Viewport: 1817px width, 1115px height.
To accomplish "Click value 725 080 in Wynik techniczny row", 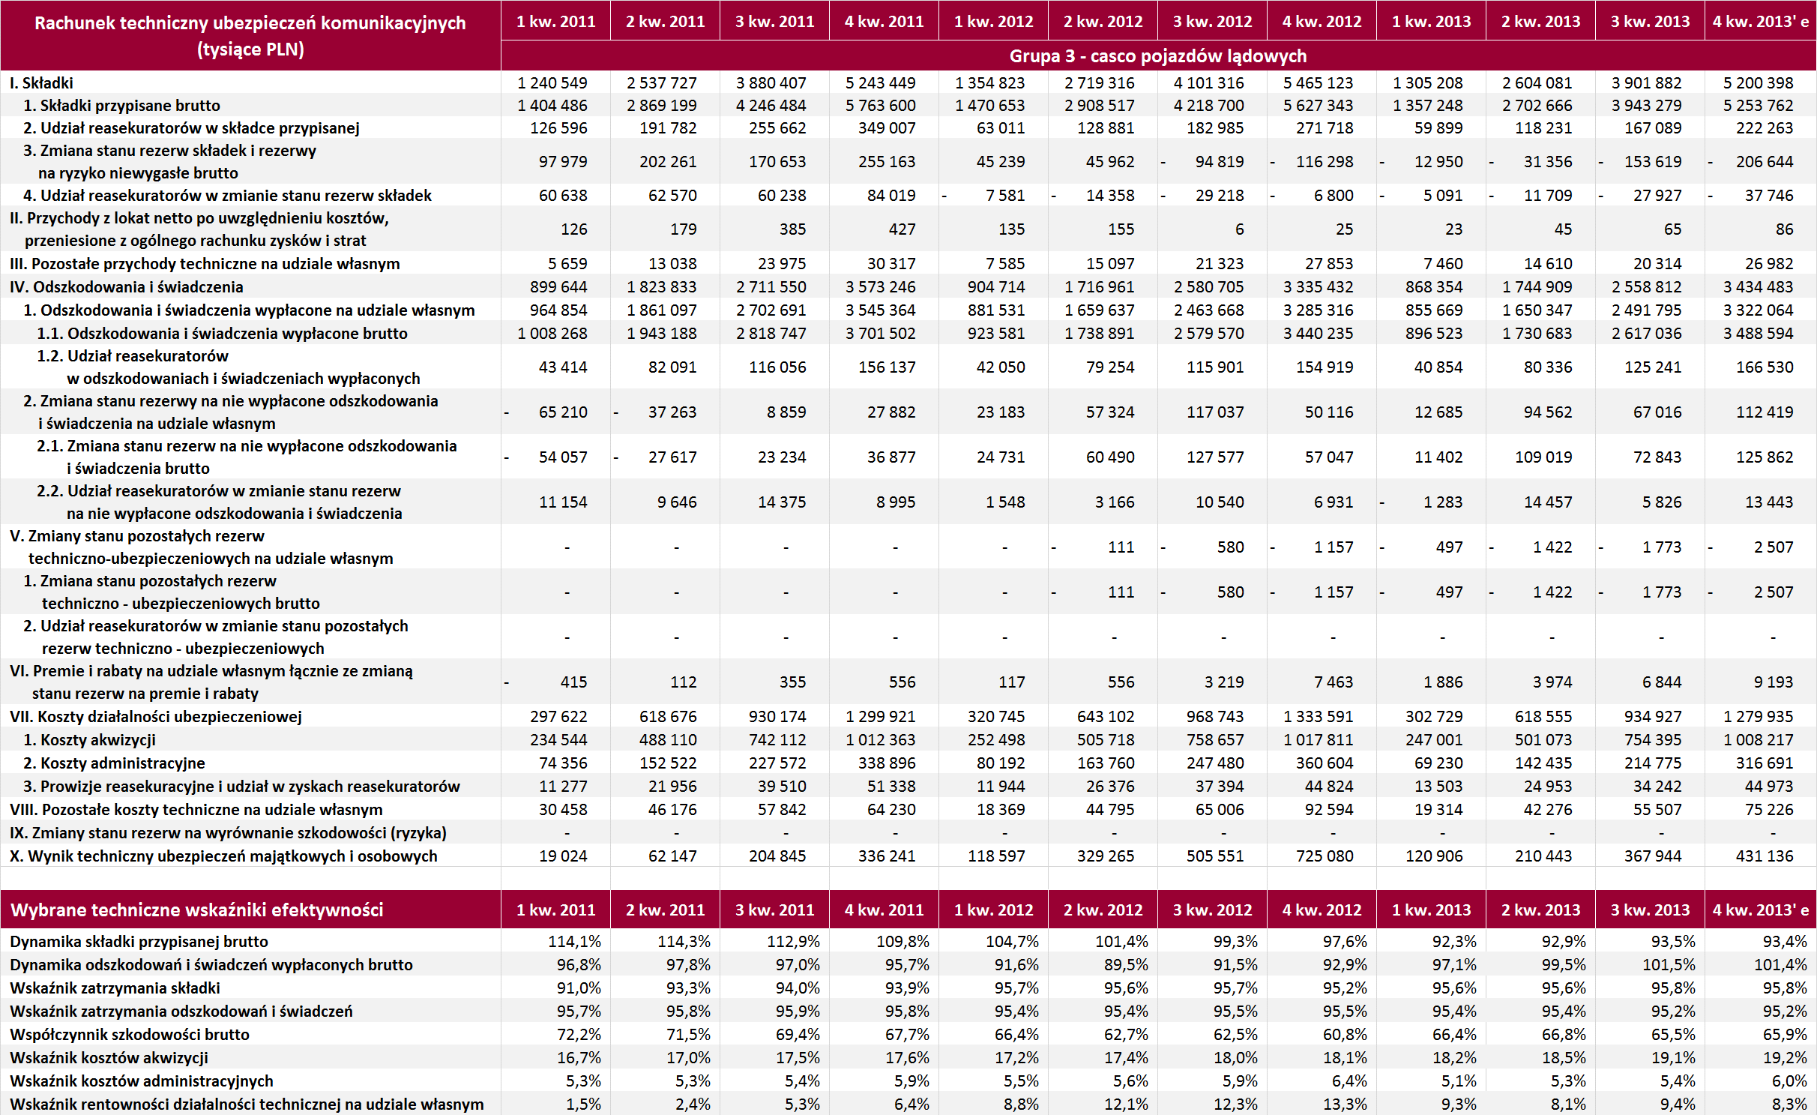I will tap(1325, 856).
